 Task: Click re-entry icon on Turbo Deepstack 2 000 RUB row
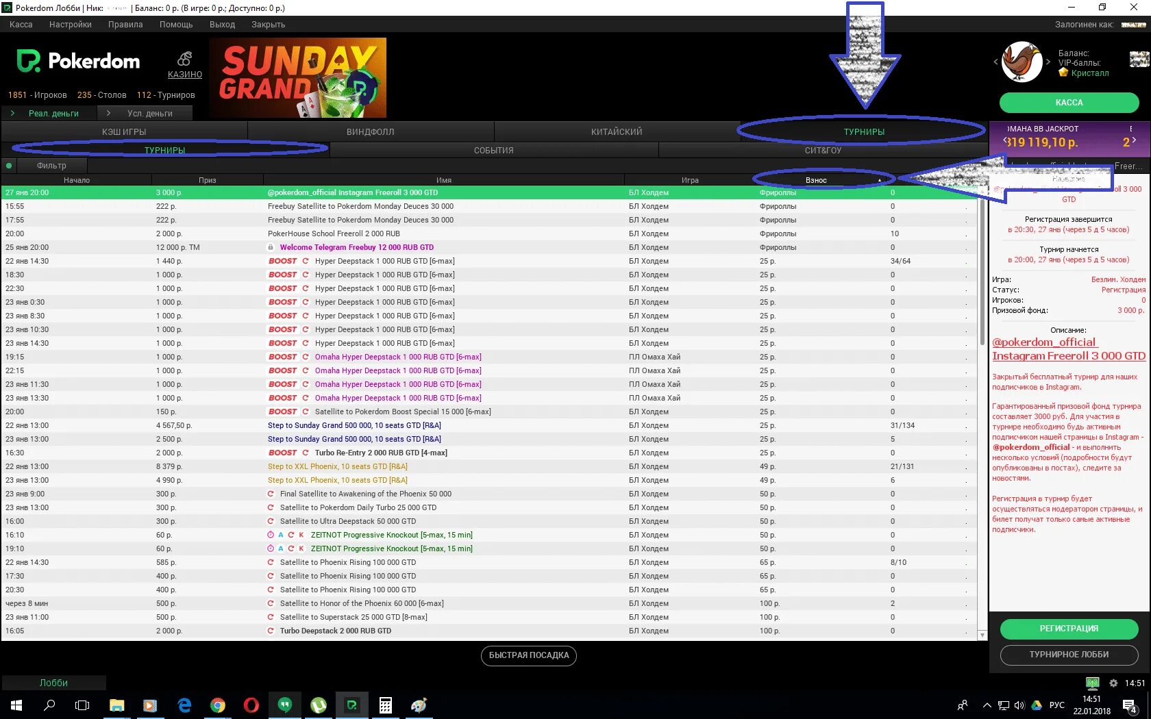coord(271,631)
